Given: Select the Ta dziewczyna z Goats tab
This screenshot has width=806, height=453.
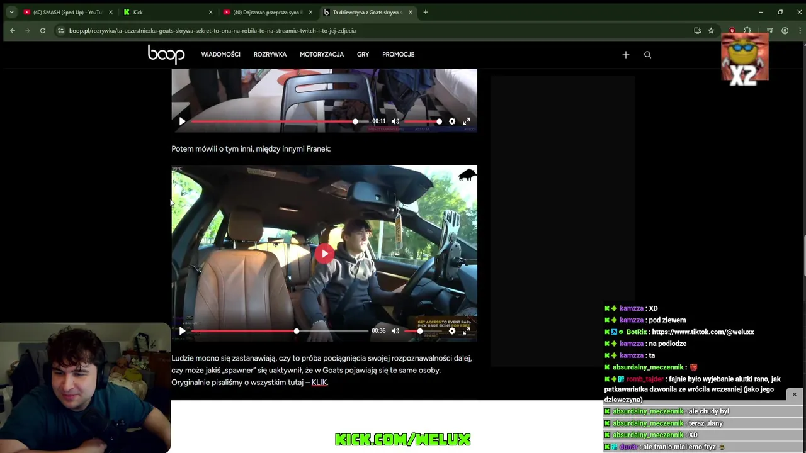Looking at the screenshot, I should pyautogui.click(x=368, y=12).
